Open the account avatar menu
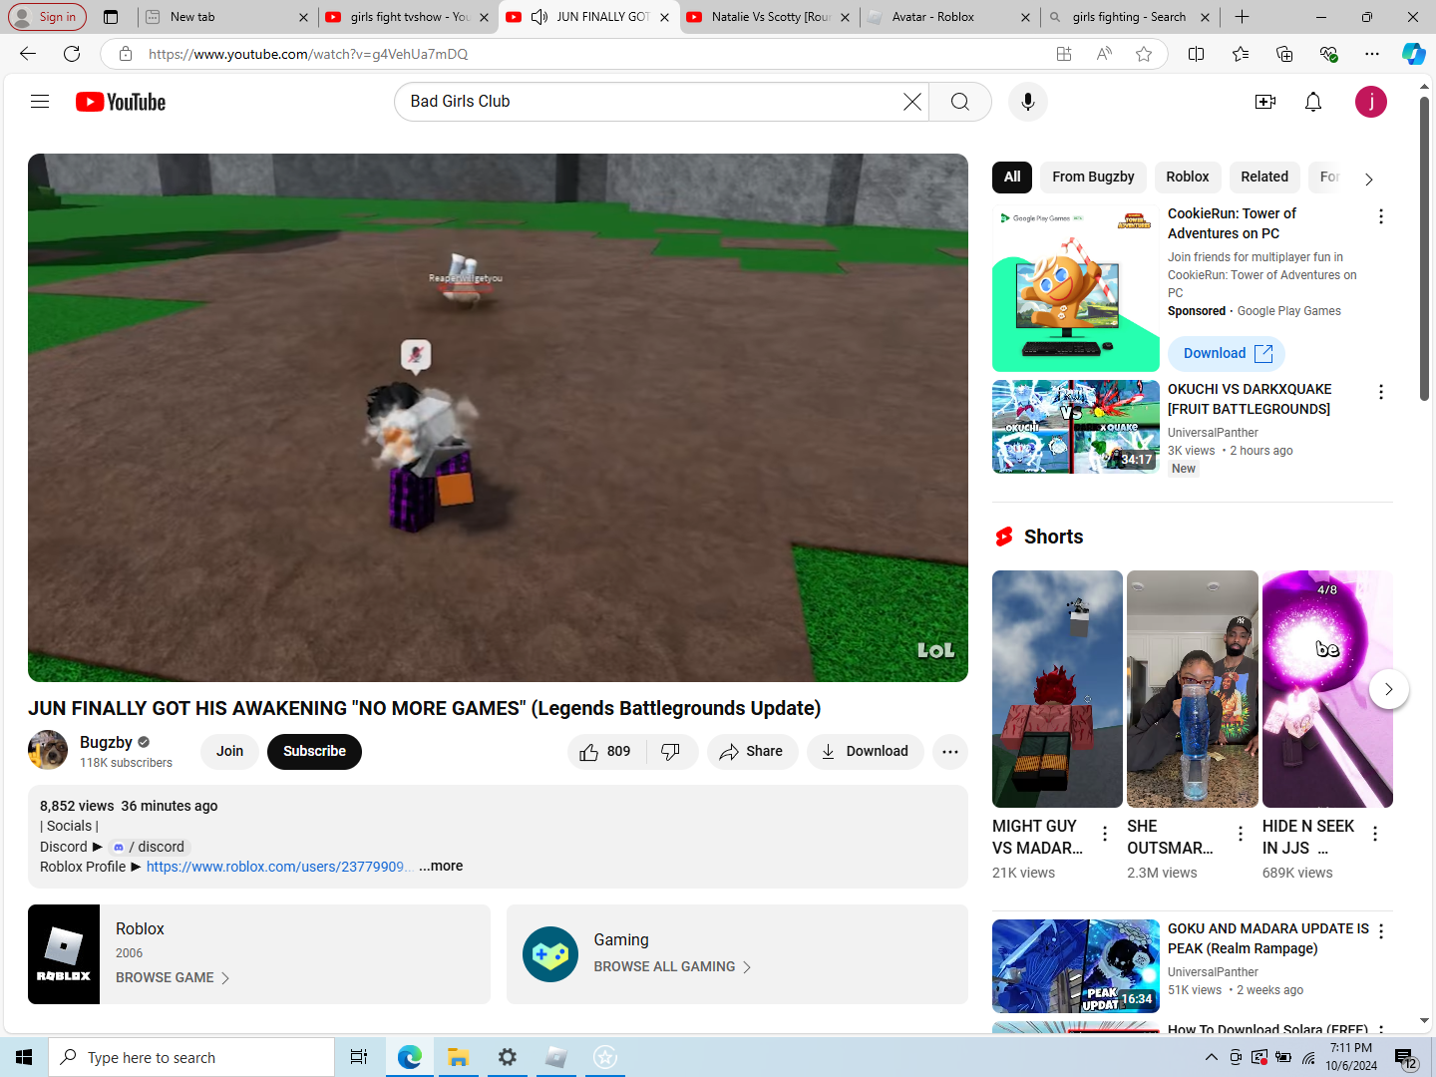The width and height of the screenshot is (1436, 1077). [1371, 102]
